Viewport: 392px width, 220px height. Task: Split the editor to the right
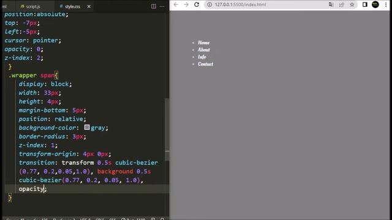point(154,7)
